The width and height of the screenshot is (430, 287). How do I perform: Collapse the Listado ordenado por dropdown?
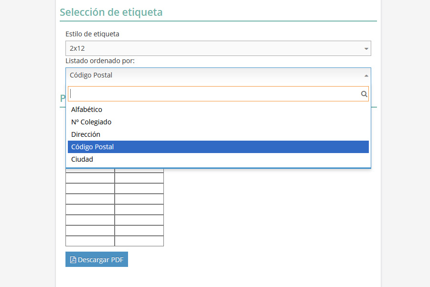pyautogui.click(x=218, y=75)
